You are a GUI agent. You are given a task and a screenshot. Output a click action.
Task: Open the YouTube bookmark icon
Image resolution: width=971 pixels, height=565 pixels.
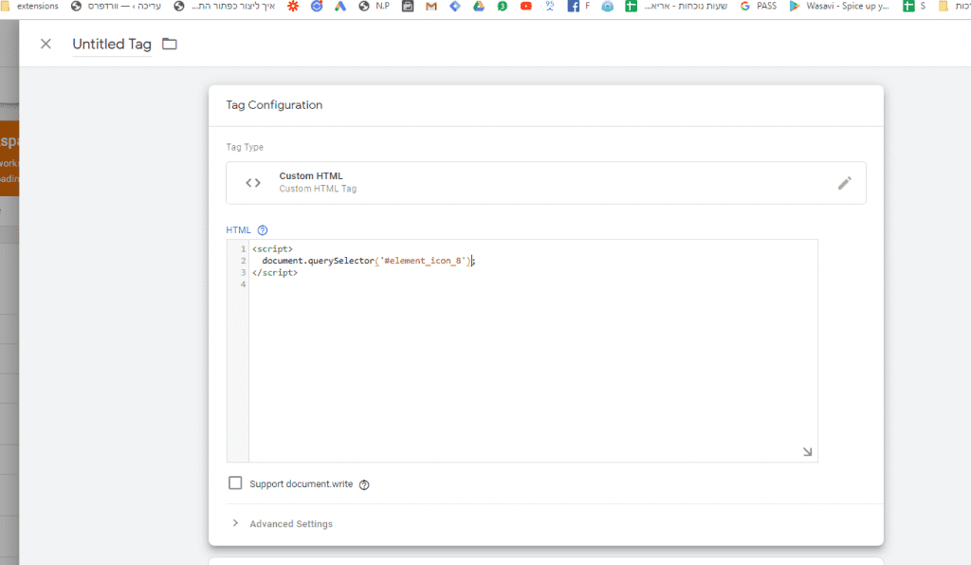click(x=525, y=6)
